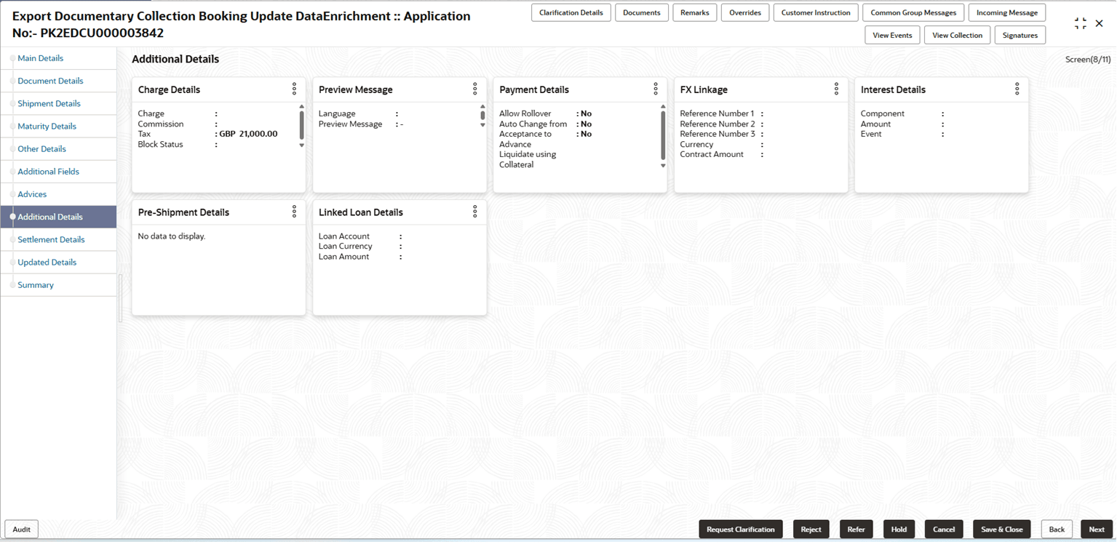This screenshot has width=1117, height=544.
Task: Click the fullscreen expand icon
Action: tap(1080, 23)
